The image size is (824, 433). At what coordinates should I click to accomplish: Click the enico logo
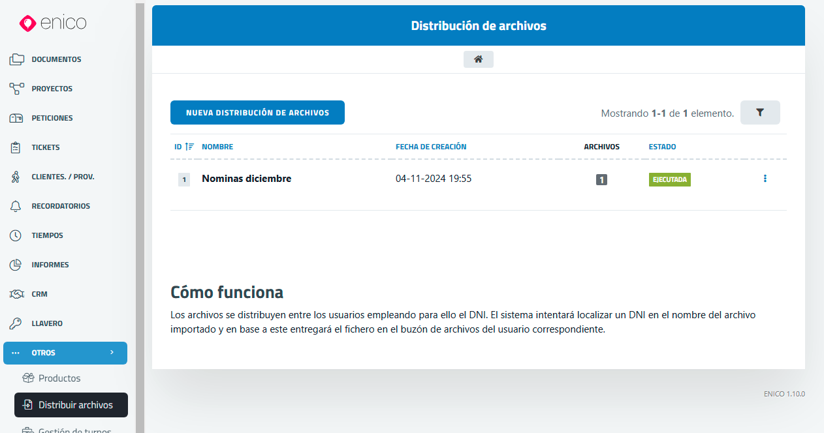53,23
